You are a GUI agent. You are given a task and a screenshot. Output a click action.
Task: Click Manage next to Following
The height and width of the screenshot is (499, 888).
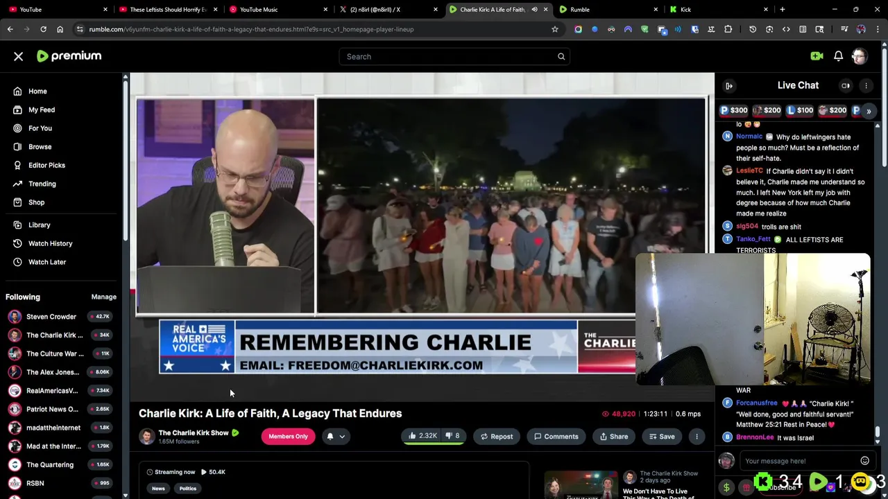click(x=103, y=297)
